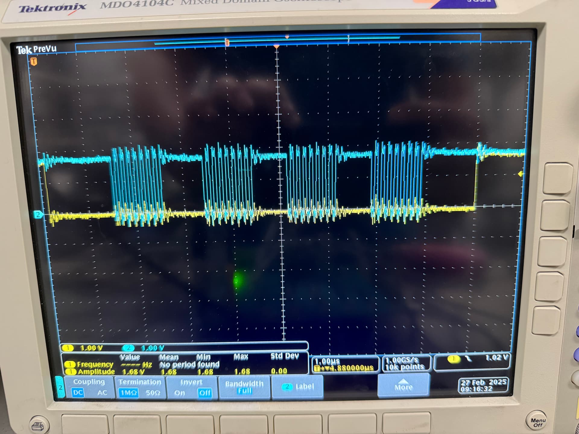
Task: Open the channel 2 Label menu
Action: (297, 386)
